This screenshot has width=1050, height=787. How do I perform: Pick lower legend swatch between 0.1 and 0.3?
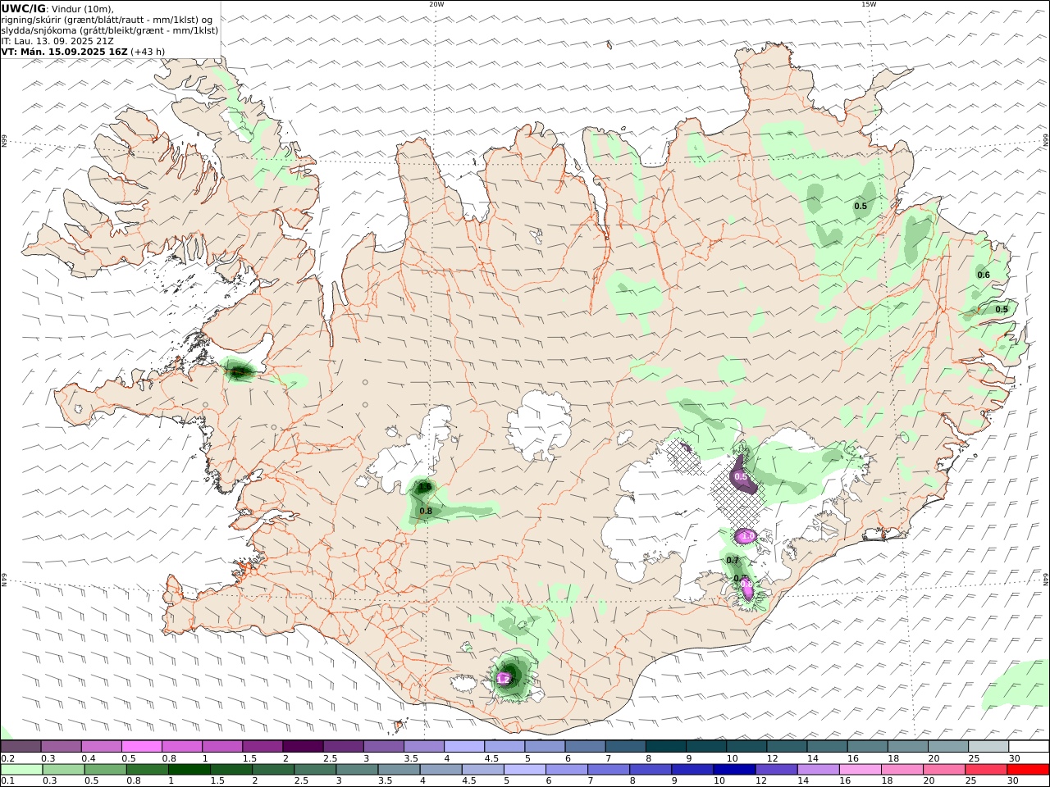coord(22,770)
